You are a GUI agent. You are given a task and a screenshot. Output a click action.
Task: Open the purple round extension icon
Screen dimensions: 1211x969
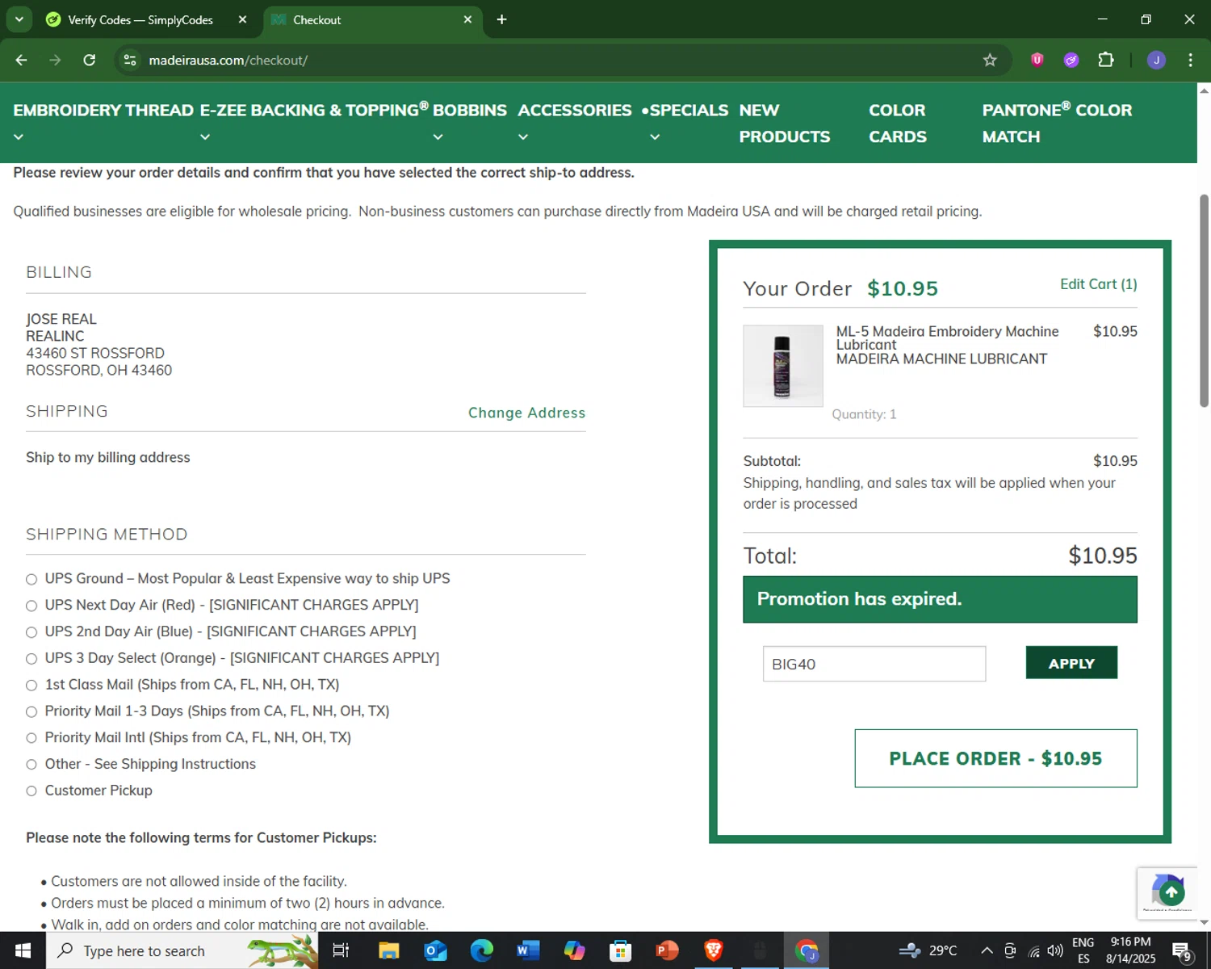pos(1071,60)
